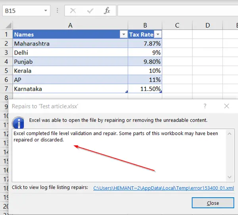
Task: Open the Tax Rate column filter dropdown
Action: pyautogui.click(x=158, y=34)
